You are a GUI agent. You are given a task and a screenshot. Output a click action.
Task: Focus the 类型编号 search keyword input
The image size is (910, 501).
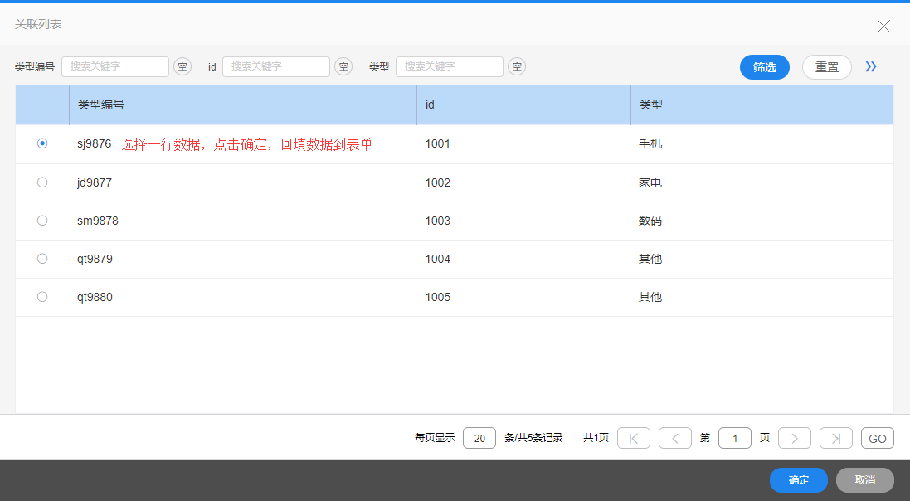tap(115, 66)
